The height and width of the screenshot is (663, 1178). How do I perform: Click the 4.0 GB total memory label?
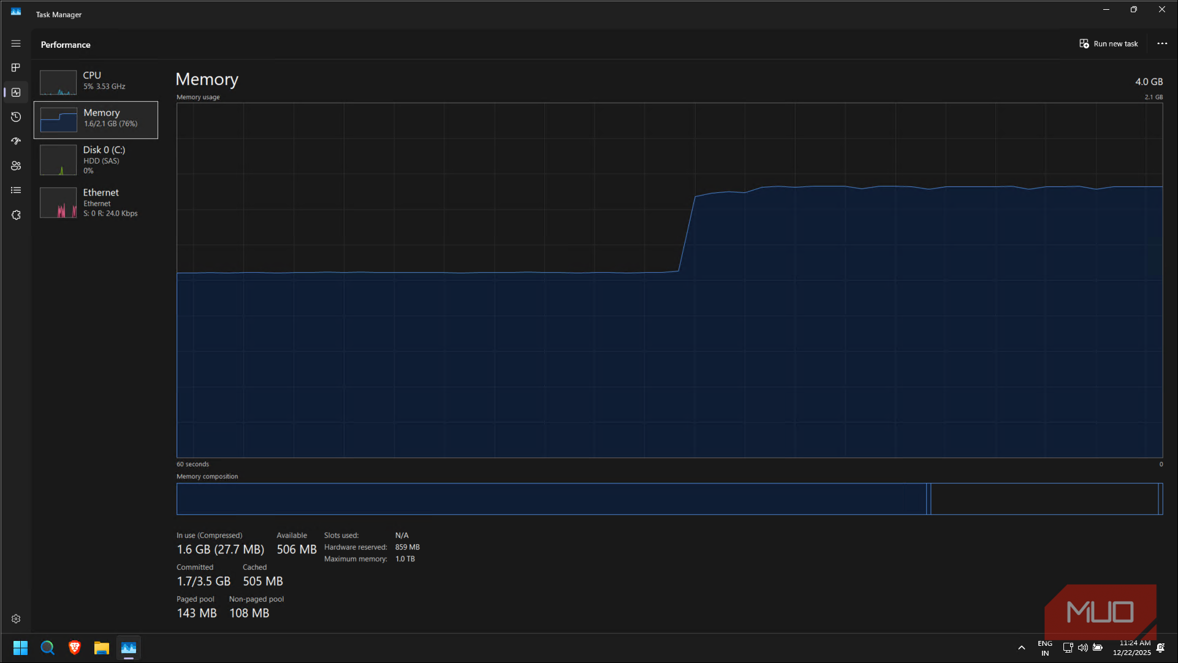tap(1149, 81)
